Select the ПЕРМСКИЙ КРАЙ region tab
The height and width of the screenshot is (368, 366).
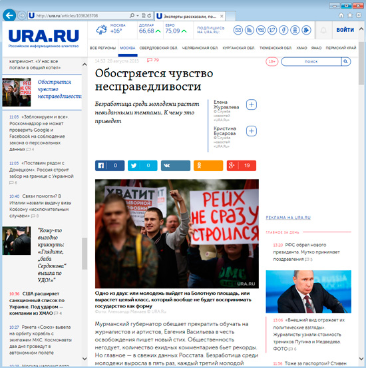tap(341, 48)
